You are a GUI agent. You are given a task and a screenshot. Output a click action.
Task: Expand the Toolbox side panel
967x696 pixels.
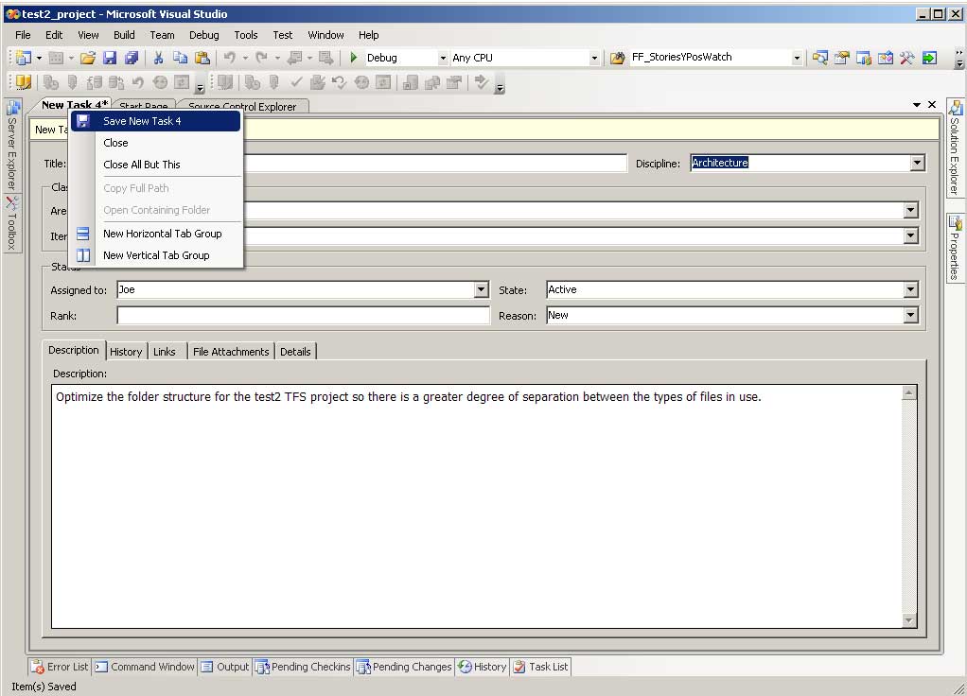coord(12,223)
